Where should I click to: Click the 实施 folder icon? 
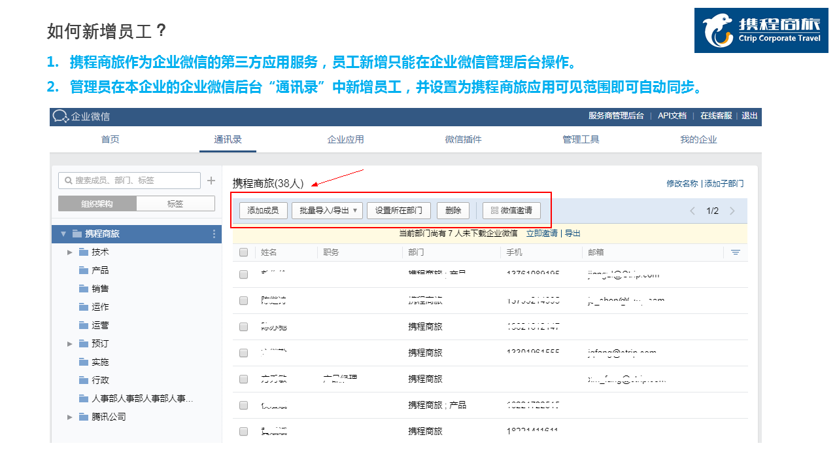[x=83, y=362]
